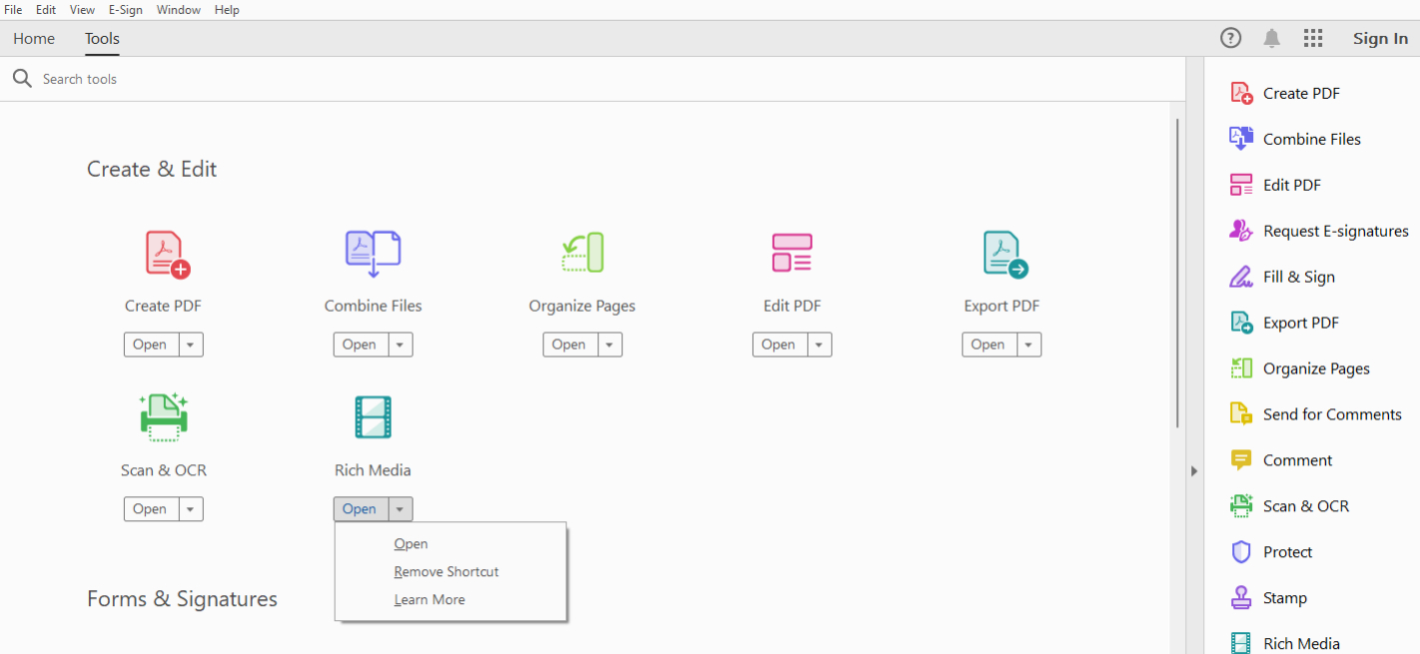Choose Remove Shortcut from the dropdown menu

(446, 572)
